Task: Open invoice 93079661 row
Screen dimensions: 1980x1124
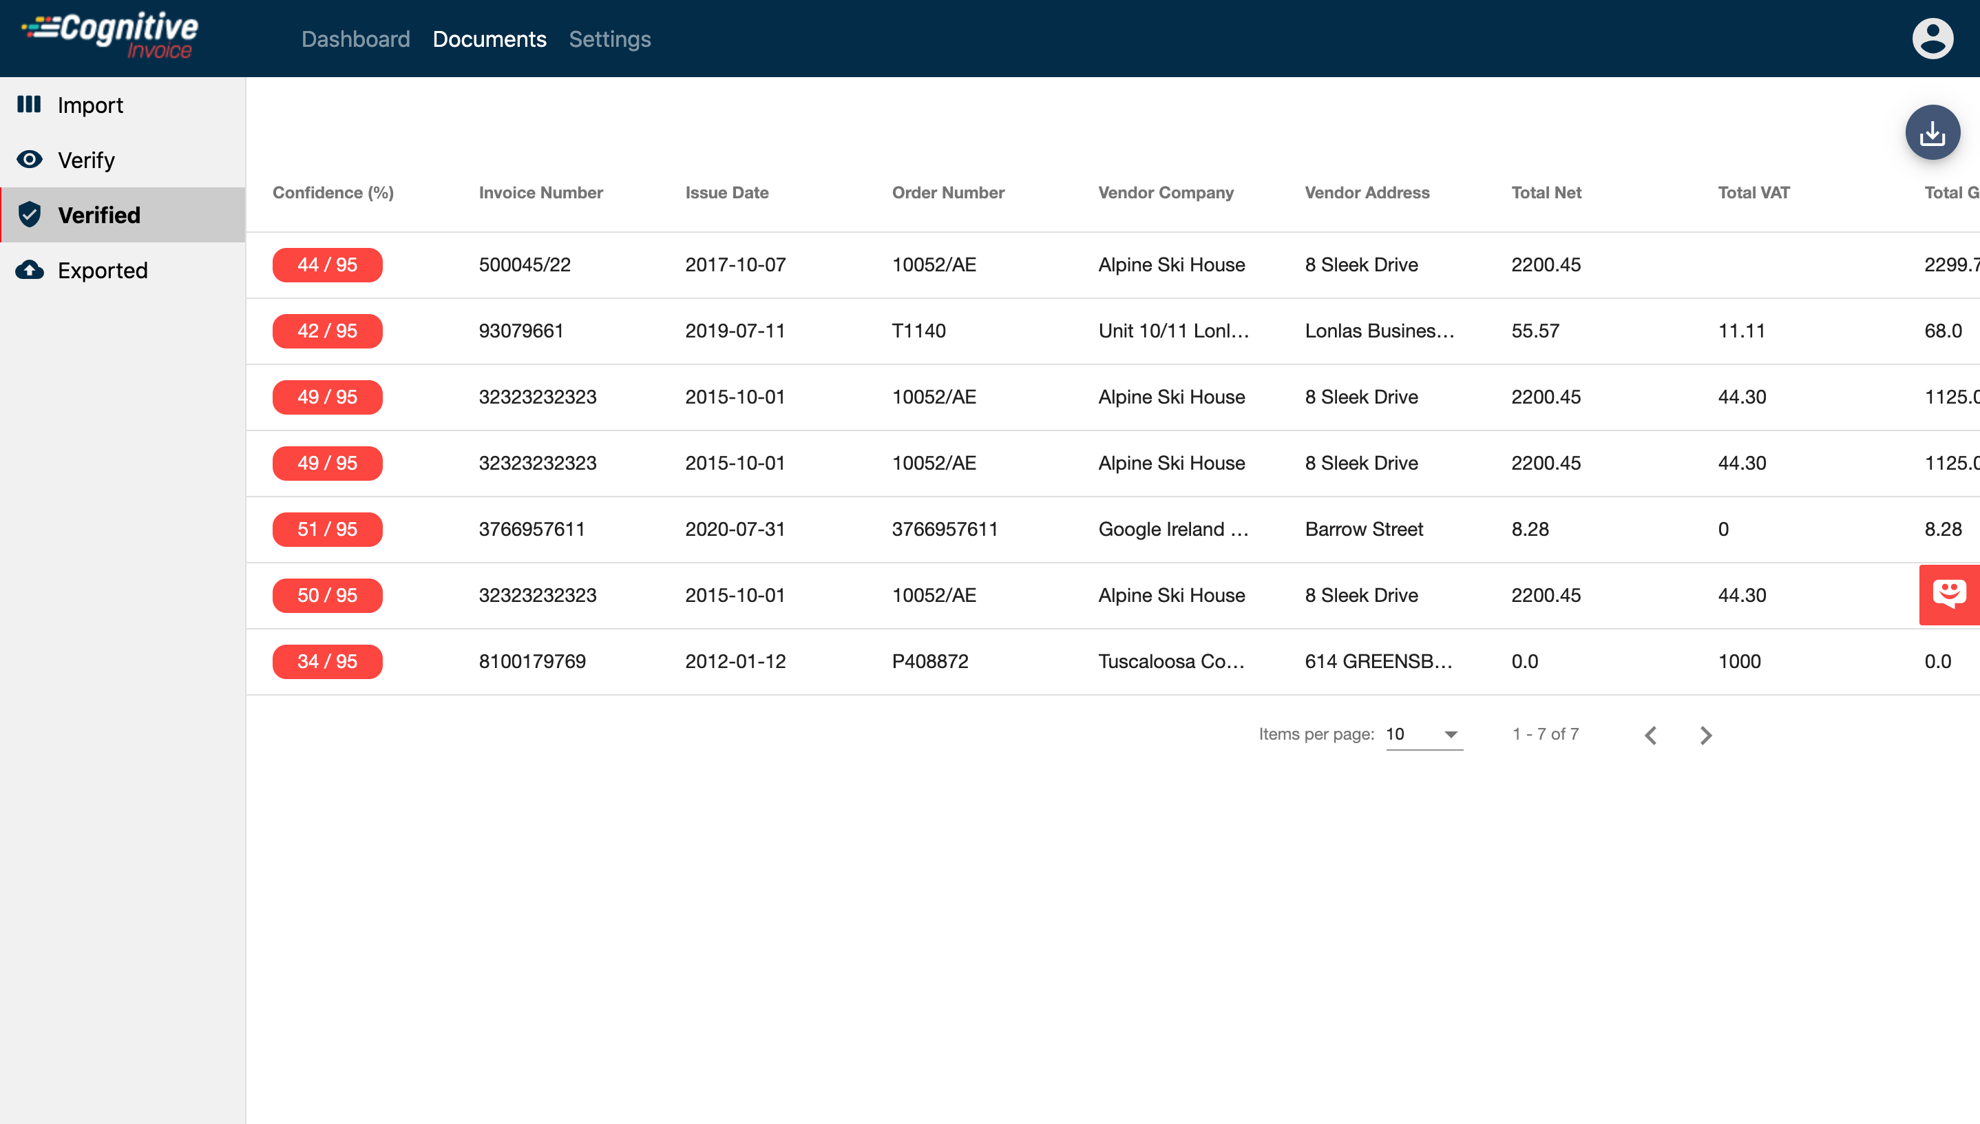Action: click(x=521, y=331)
